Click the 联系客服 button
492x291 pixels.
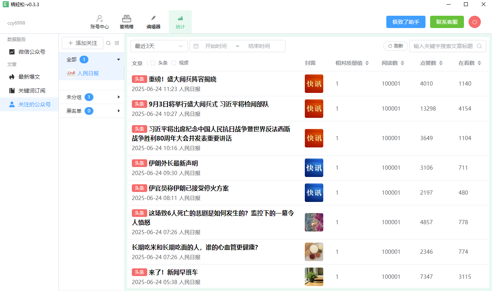[447, 22]
